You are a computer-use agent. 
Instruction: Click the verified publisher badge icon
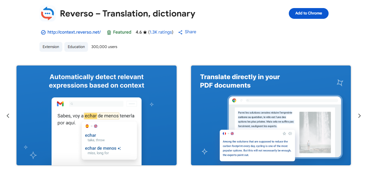(43, 33)
